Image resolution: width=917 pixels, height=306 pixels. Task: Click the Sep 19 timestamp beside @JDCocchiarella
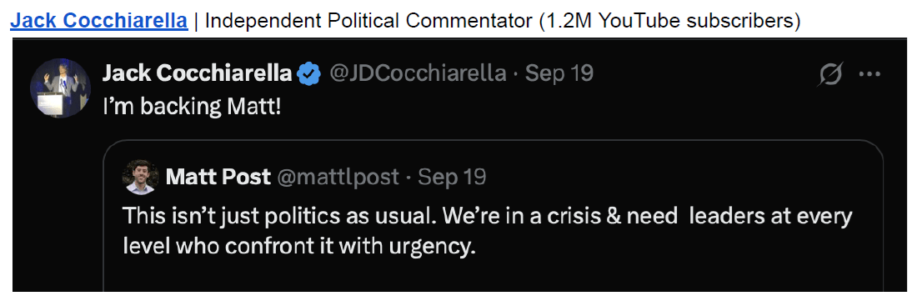click(559, 73)
